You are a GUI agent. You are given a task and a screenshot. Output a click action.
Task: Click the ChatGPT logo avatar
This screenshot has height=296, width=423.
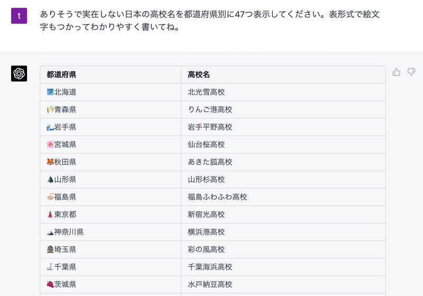click(x=19, y=73)
